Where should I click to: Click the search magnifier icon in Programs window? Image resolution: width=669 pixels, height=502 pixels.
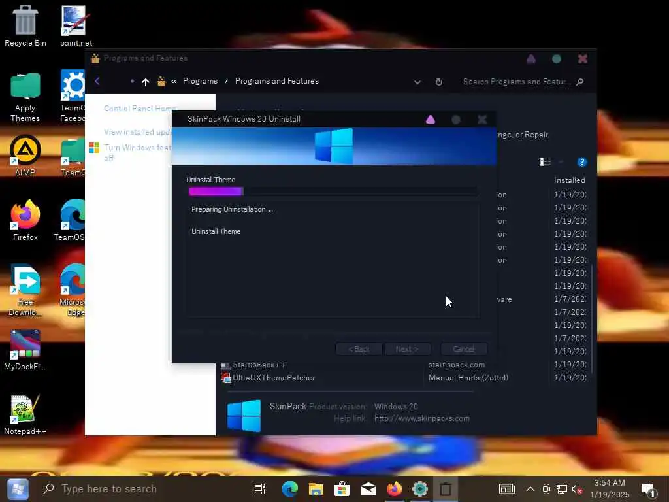pyautogui.click(x=579, y=82)
